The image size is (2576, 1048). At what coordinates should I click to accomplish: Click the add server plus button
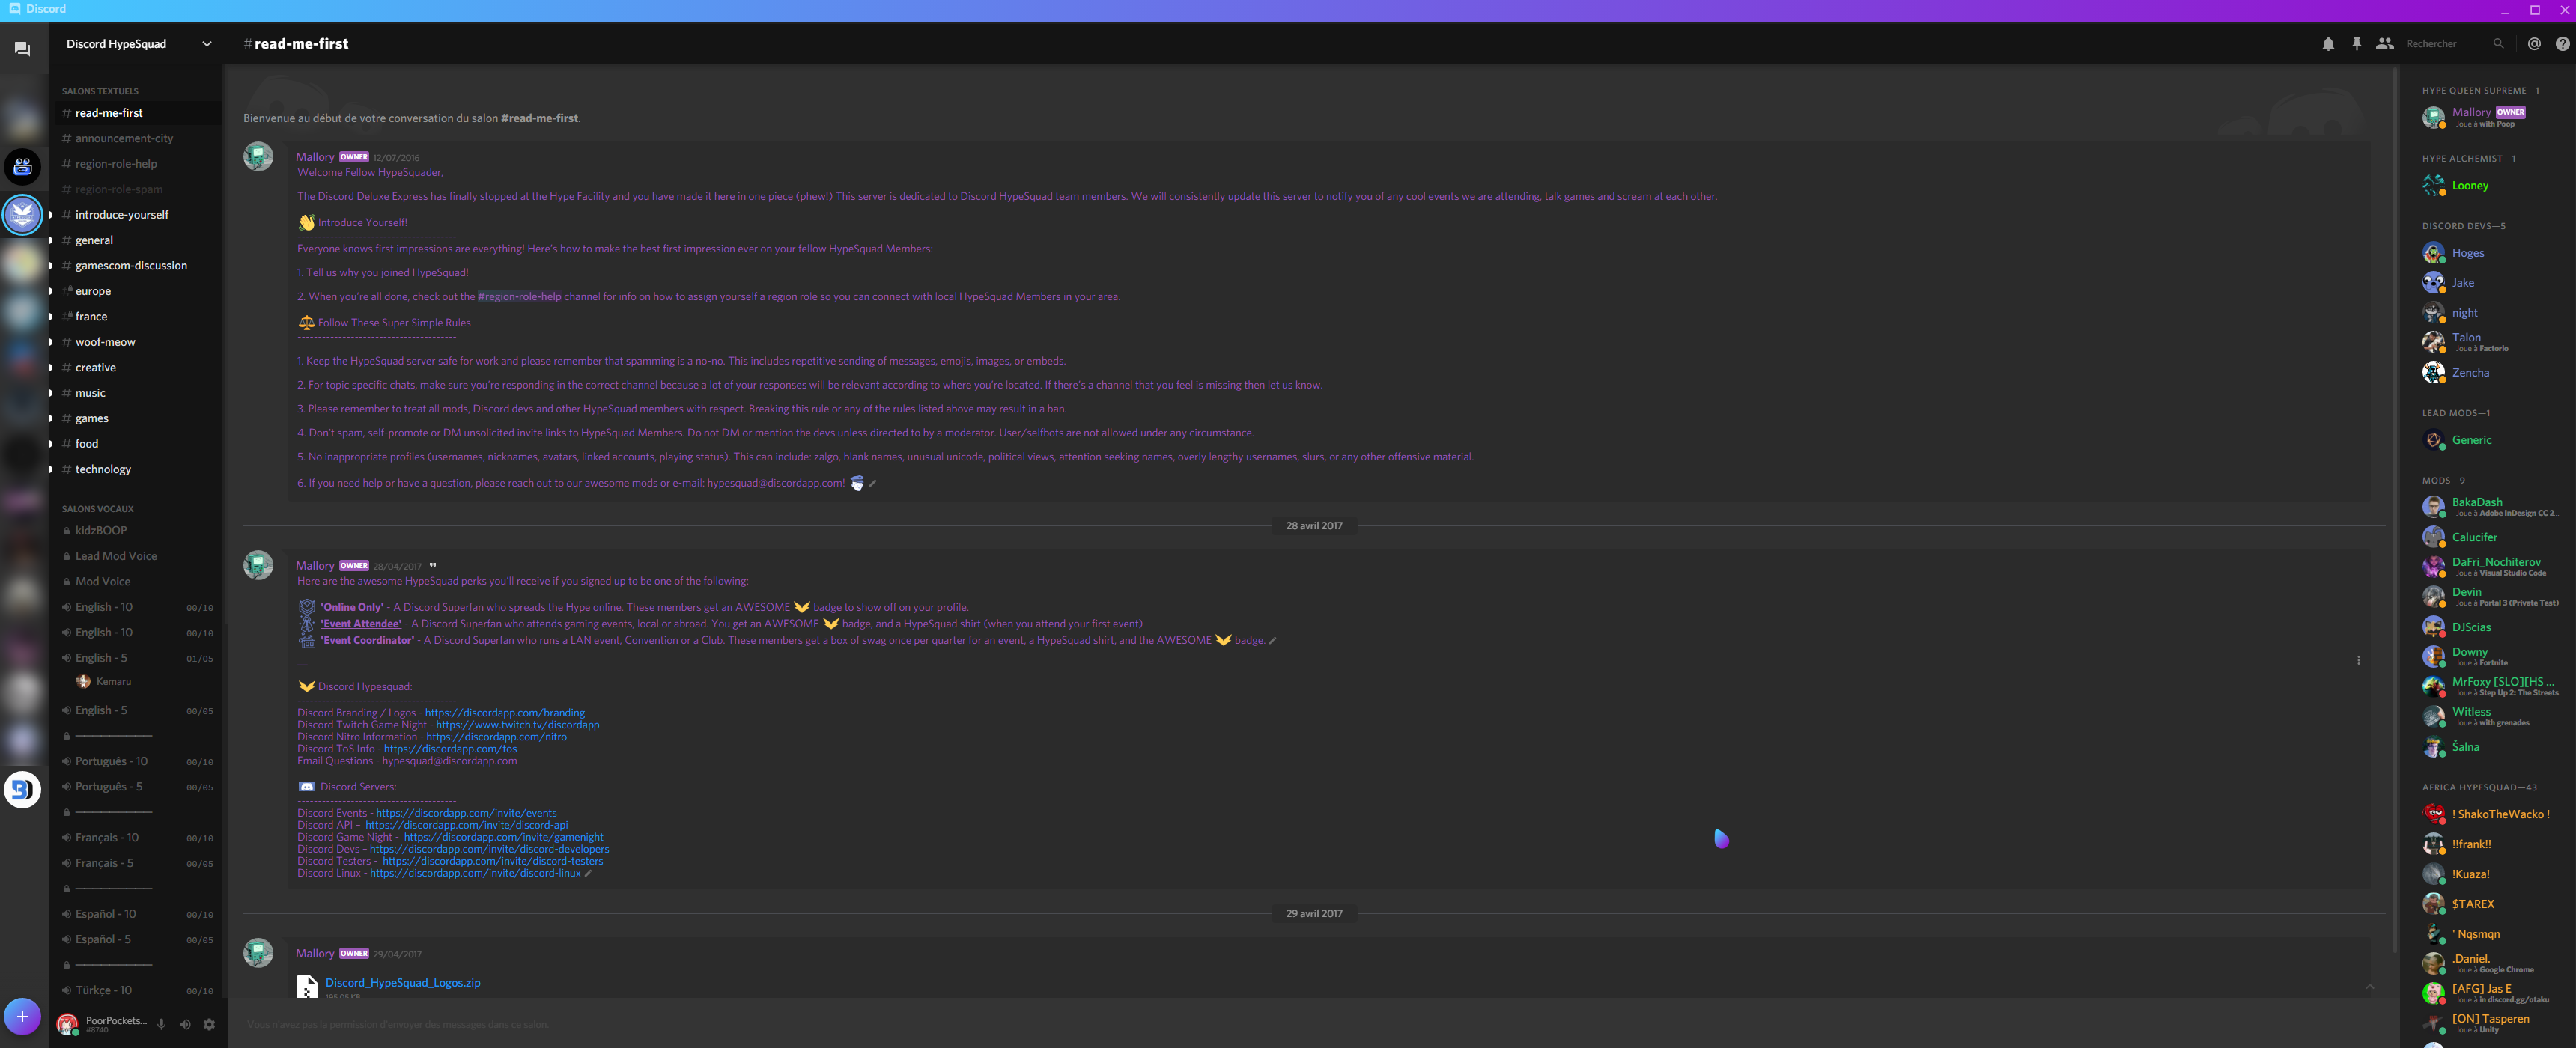[x=22, y=1016]
